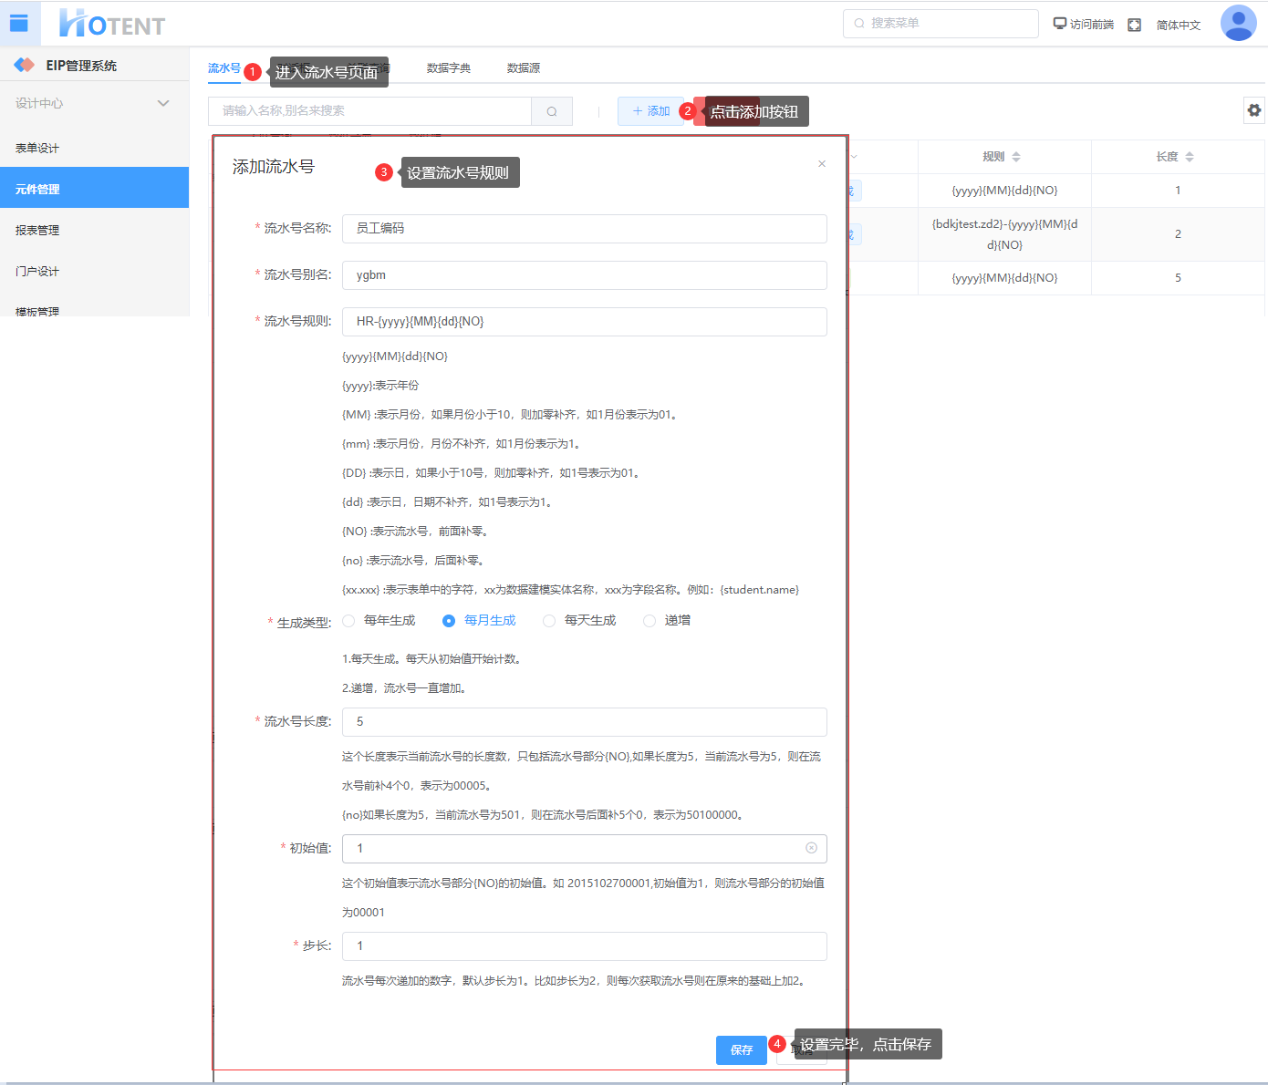1268x1085 pixels.
Task: Click the hint text 2.递增，流水号一直增加。
Action: coord(406,688)
